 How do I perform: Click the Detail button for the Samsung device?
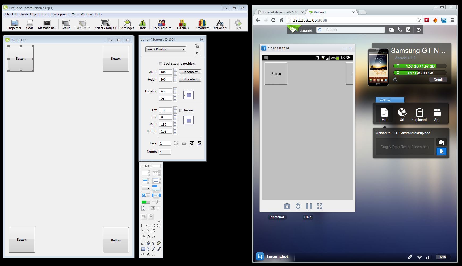point(438,80)
